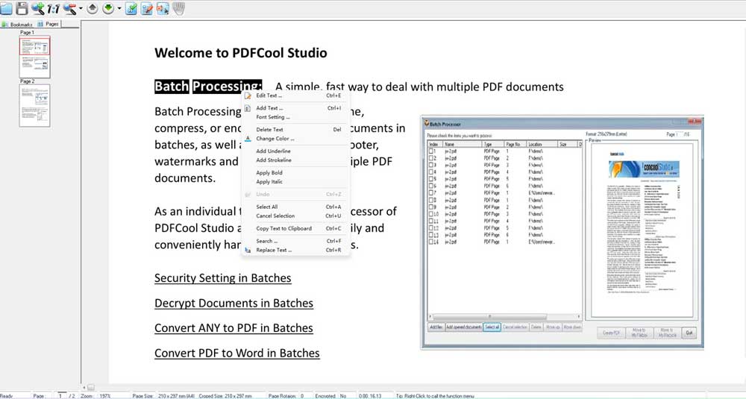746x399 pixels.
Task: Choose Apply Italic in context menu
Action: [295, 182]
